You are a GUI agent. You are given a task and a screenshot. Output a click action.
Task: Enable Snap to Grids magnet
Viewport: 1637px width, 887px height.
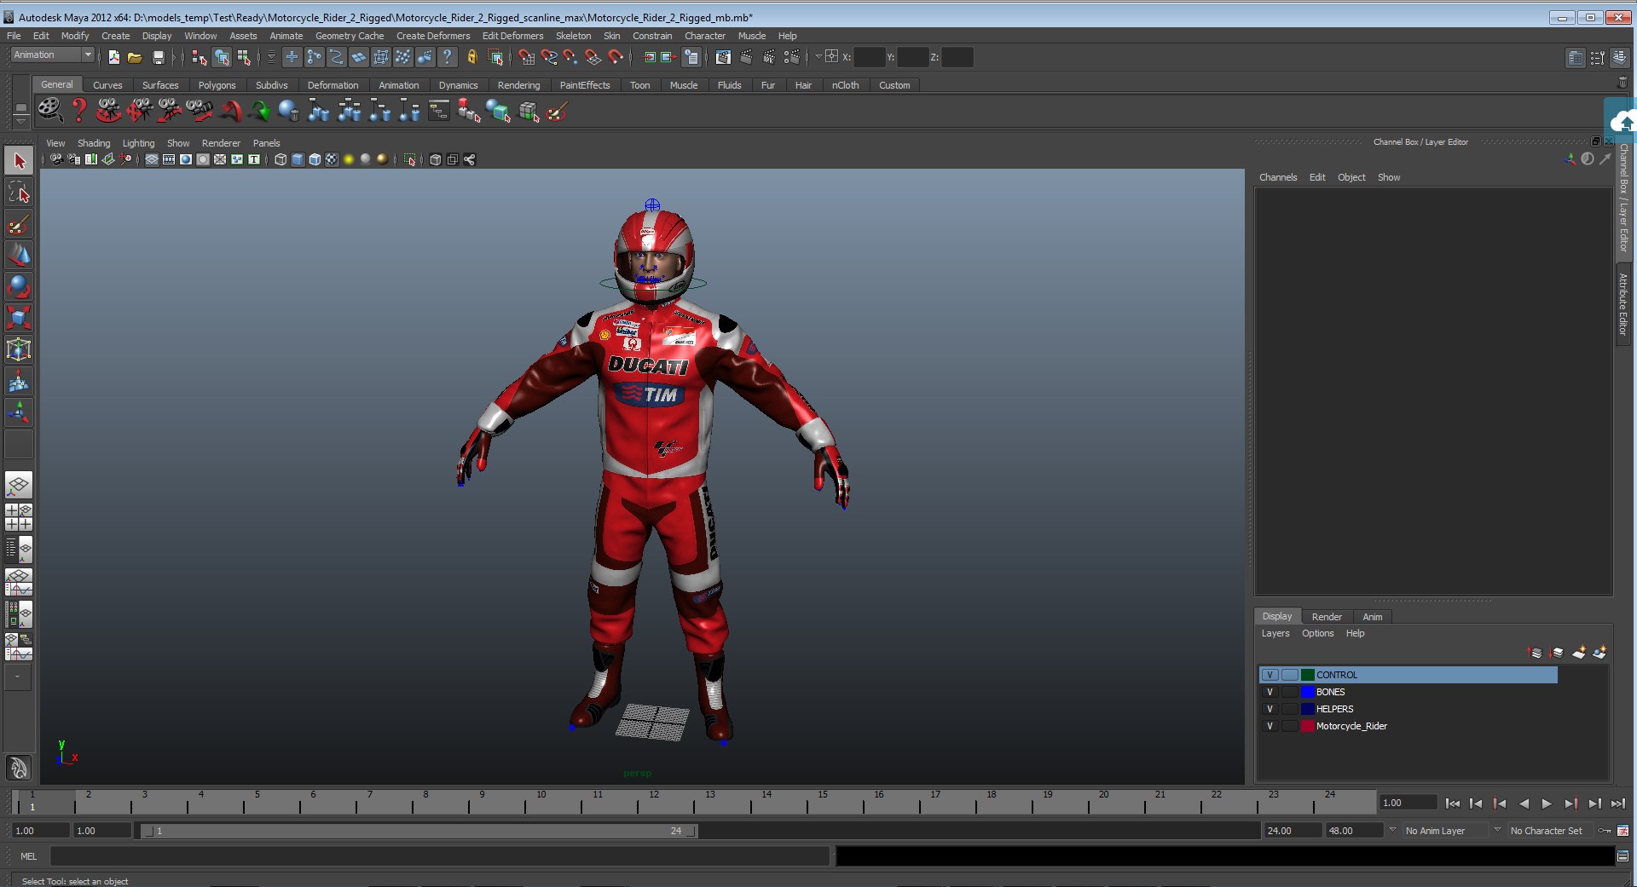525,57
